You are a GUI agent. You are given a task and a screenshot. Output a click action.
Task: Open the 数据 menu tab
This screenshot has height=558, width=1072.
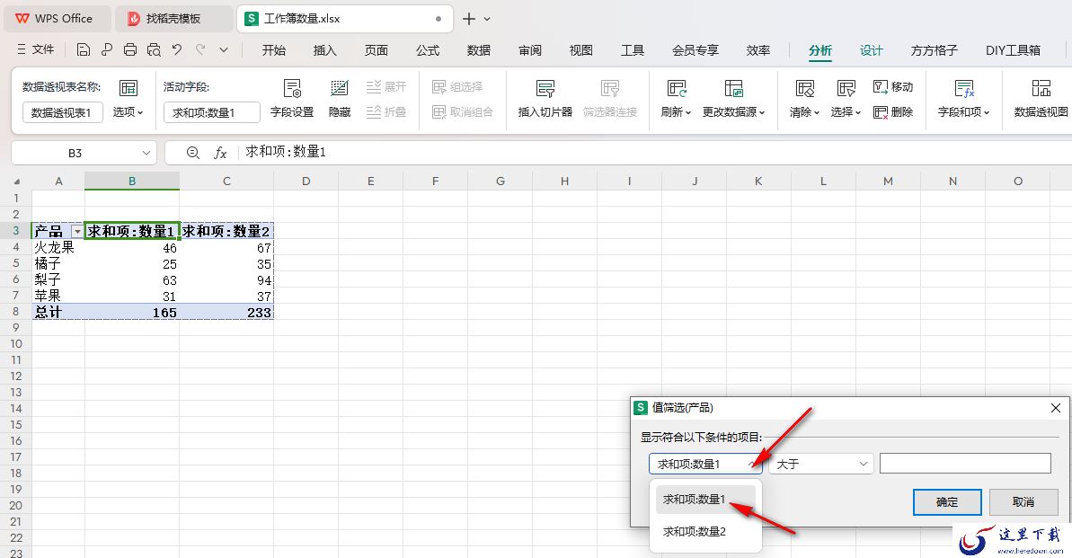click(x=479, y=50)
